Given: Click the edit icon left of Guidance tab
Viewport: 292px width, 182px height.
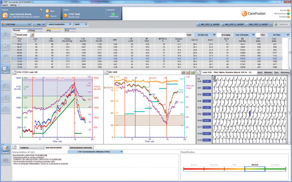Looking at the screenshot, I should [14, 147].
